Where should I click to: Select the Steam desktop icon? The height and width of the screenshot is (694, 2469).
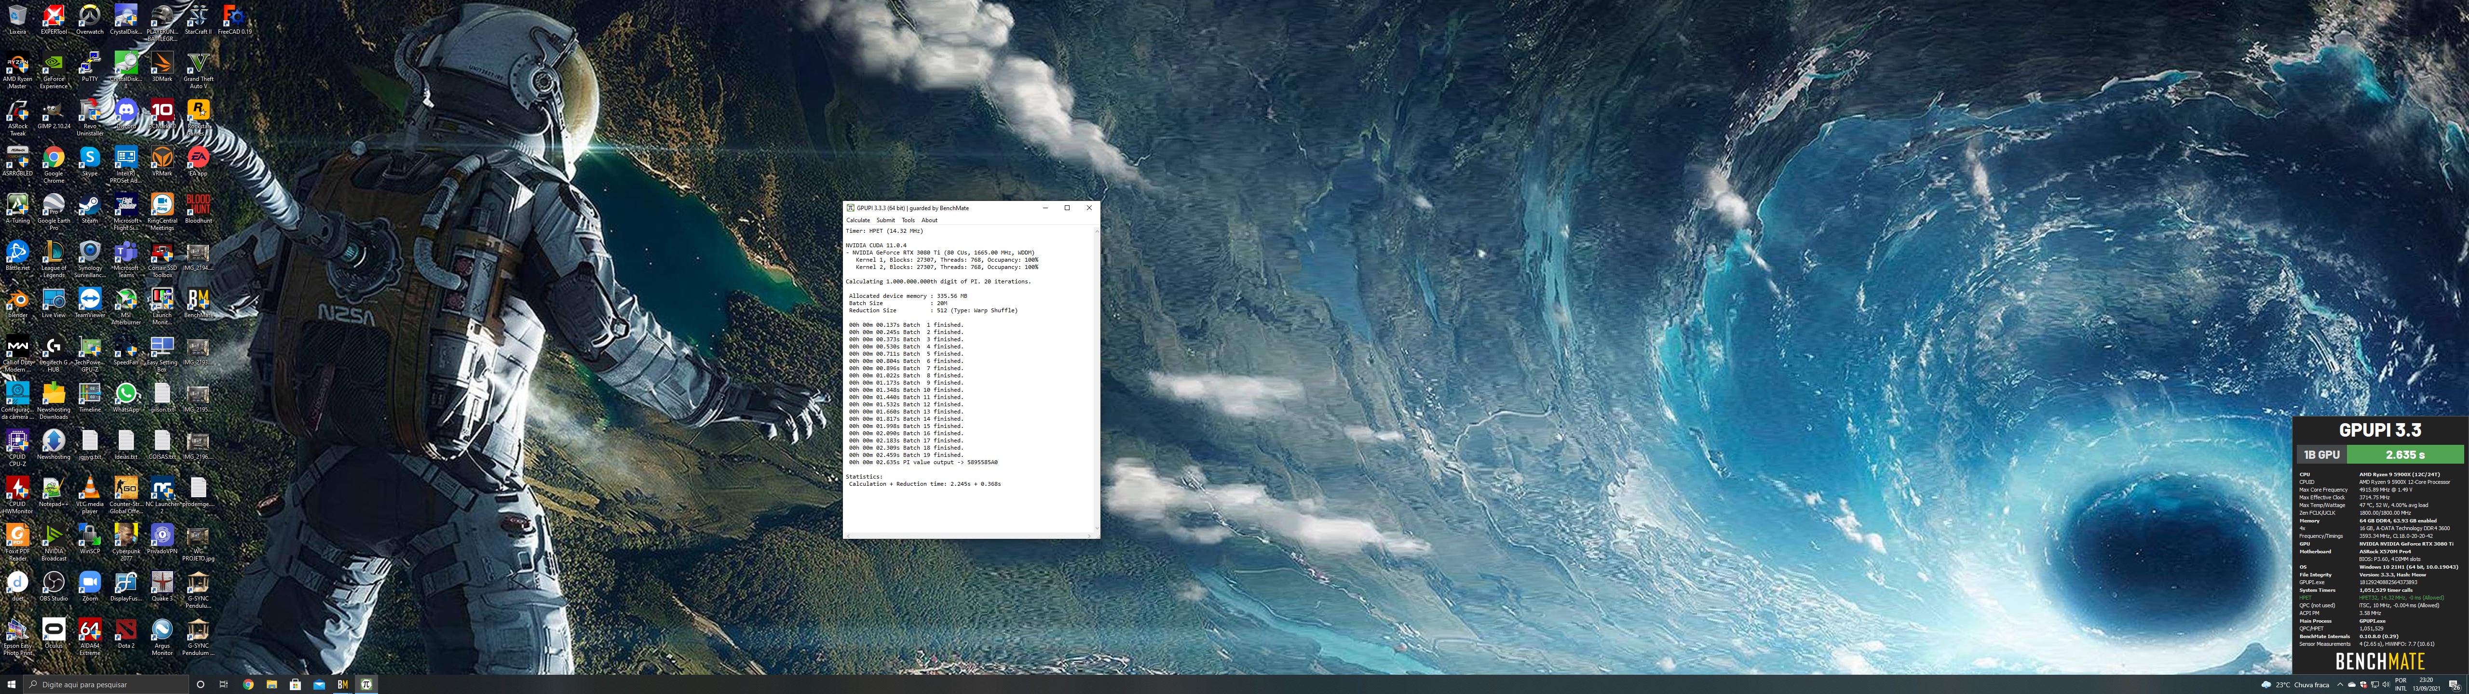pos(89,208)
